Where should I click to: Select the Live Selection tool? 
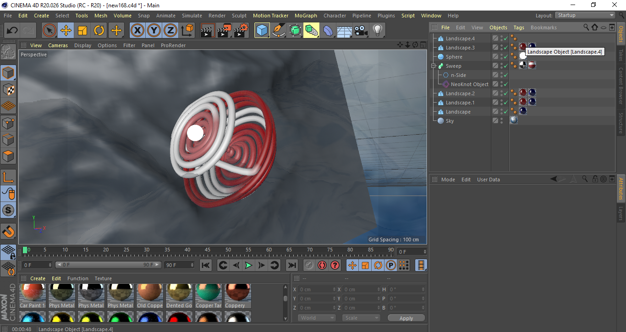point(49,31)
